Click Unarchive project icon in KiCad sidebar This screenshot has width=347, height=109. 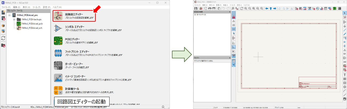point(3,31)
